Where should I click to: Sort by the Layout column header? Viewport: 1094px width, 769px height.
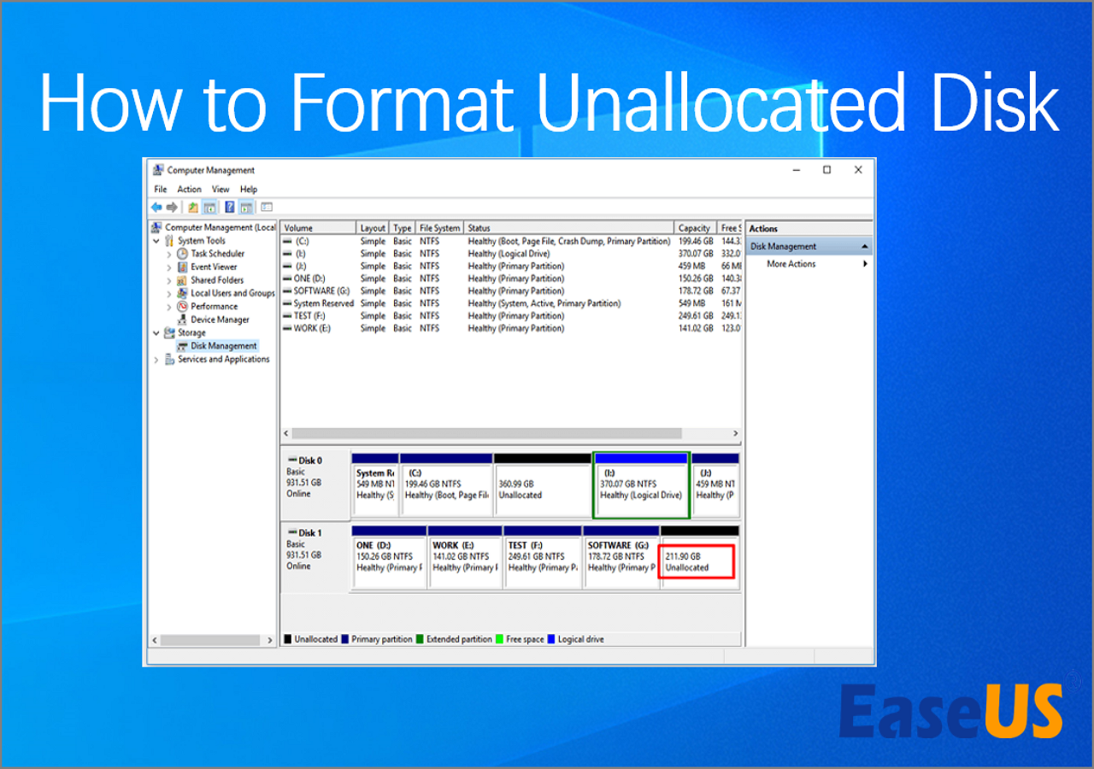tap(373, 228)
